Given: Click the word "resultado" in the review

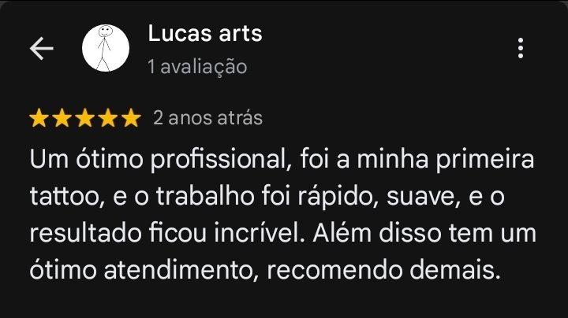Looking at the screenshot, I should click(85, 233).
